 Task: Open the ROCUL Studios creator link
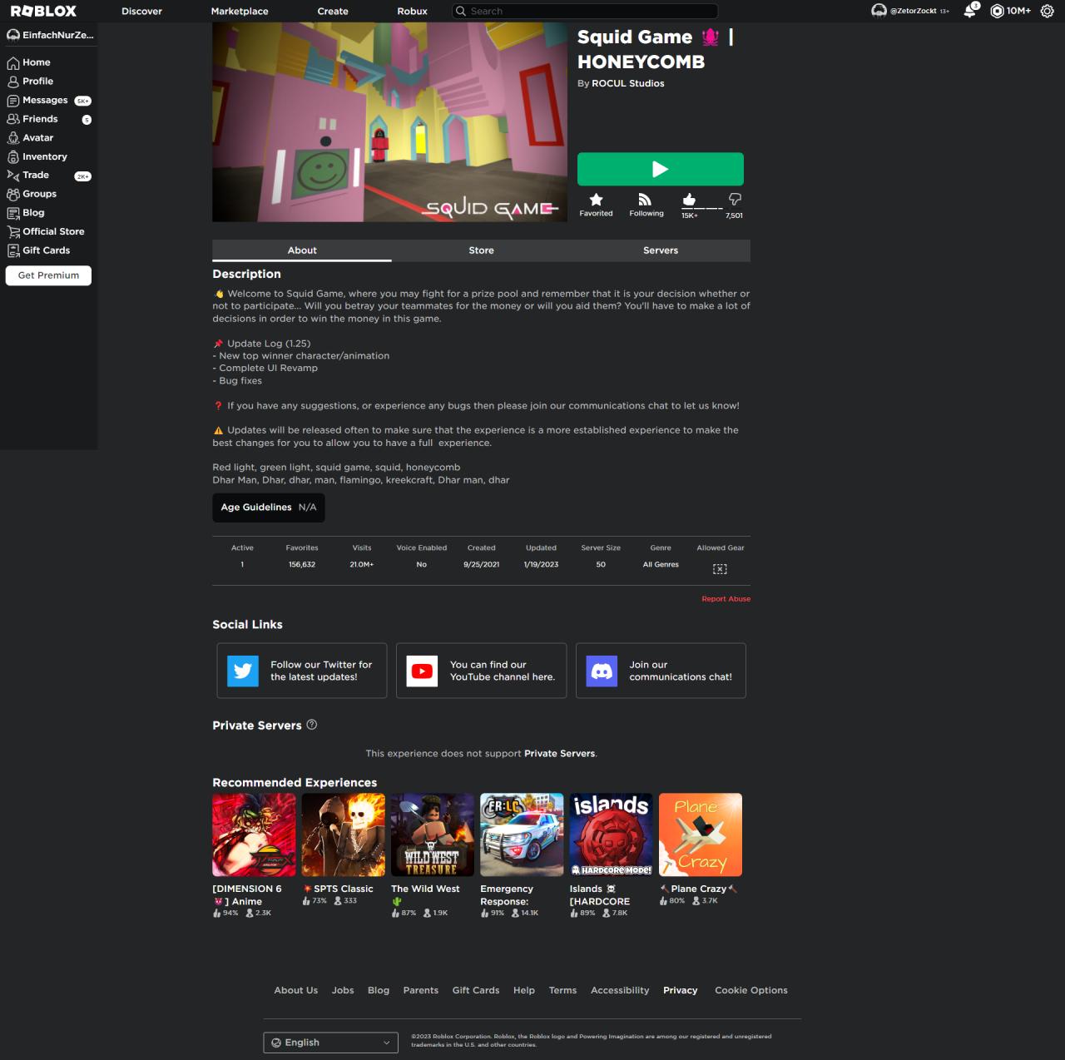coord(627,83)
